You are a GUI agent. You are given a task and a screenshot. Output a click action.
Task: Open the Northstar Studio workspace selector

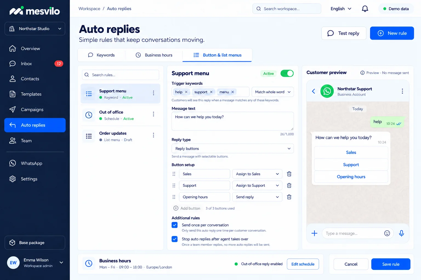pyautogui.click(x=35, y=29)
